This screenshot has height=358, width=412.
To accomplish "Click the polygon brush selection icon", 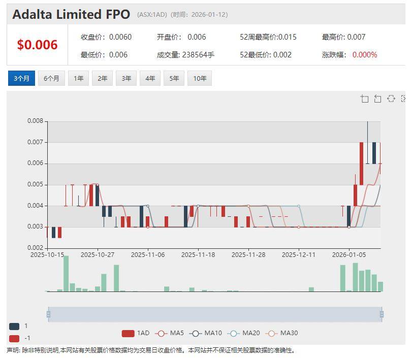I will pyautogui.click(x=391, y=99).
